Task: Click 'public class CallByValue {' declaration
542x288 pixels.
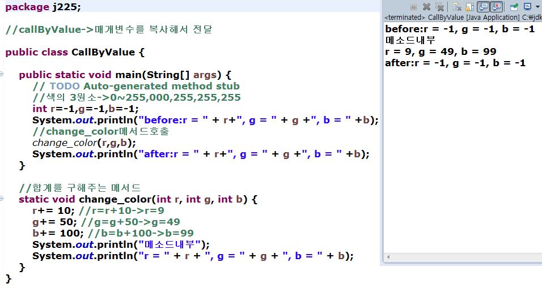Action: pyautogui.click(x=75, y=52)
